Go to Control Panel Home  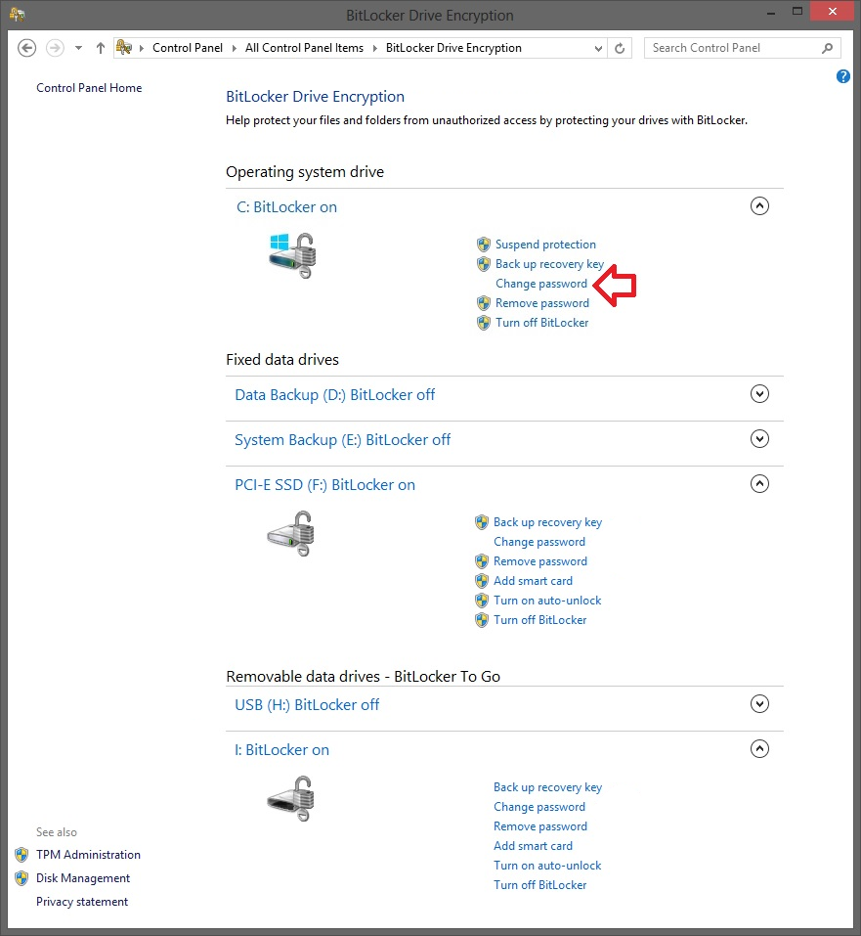[x=89, y=88]
